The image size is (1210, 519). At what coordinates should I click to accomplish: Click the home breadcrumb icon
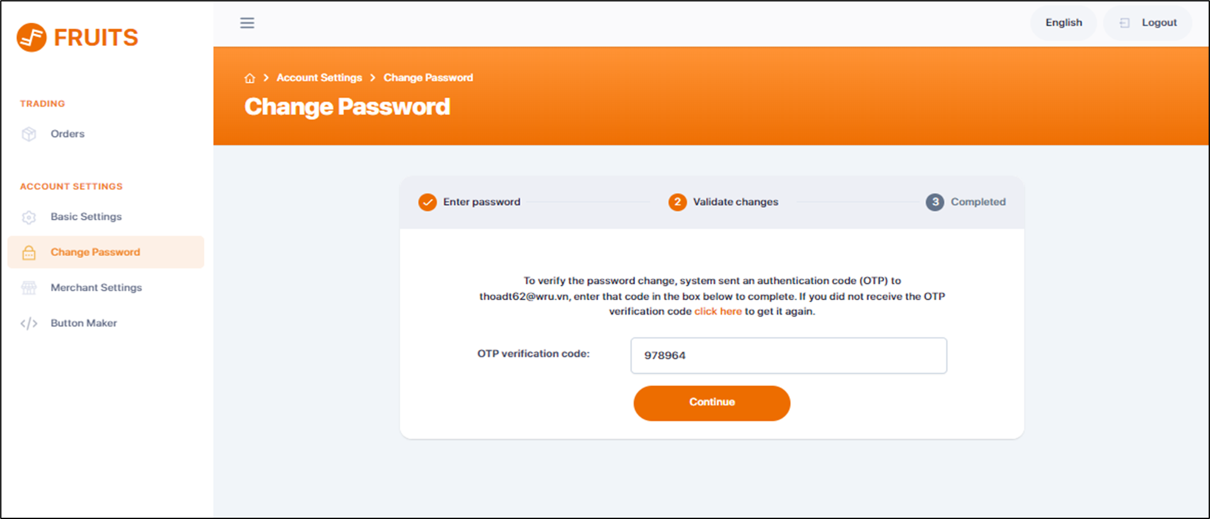[250, 78]
